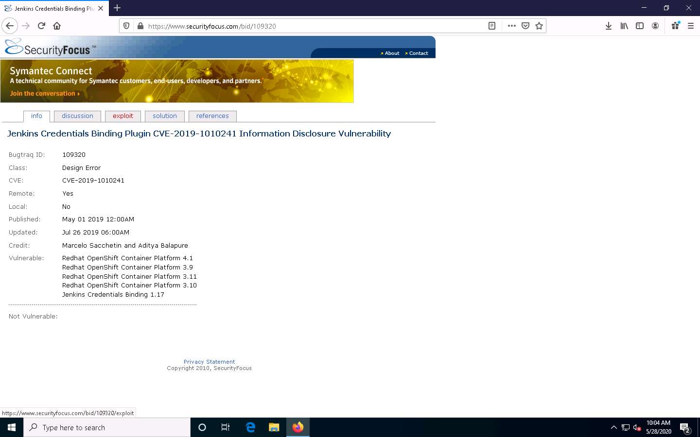Show hidden system tray icons

tap(613, 427)
